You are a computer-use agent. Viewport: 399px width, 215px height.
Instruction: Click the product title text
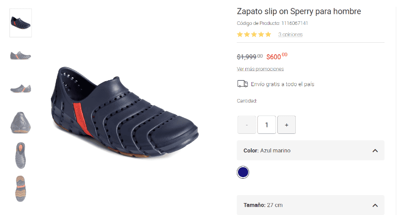299,11
